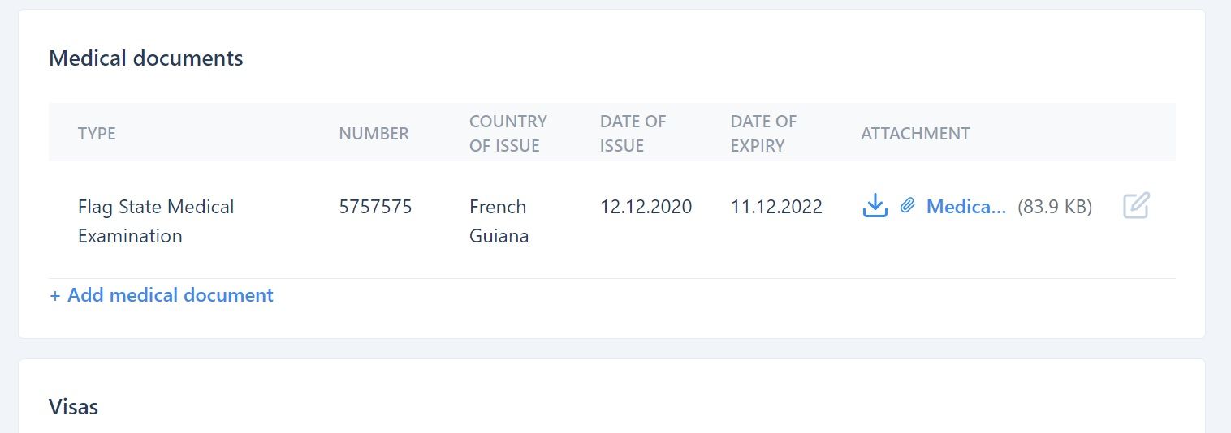The width and height of the screenshot is (1231, 433).
Task: Click the COUNTRY OF ISSUE column header
Action: 508,133
